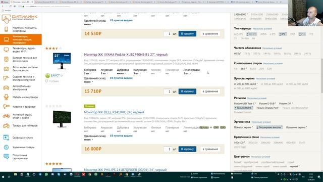The width and height of the screenshot is (323, 182).
Task: Open Сервисы и услуги category icon
Action: [7, 138]
